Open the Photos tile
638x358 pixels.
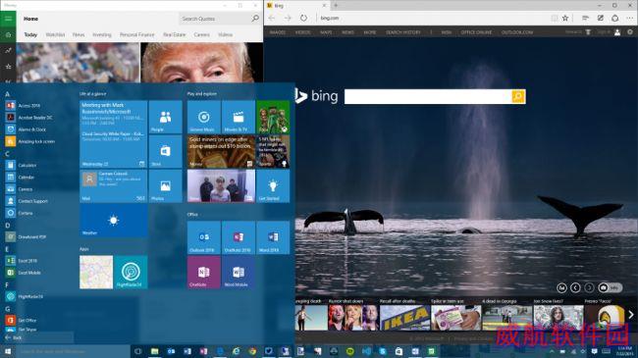(165, 186)
